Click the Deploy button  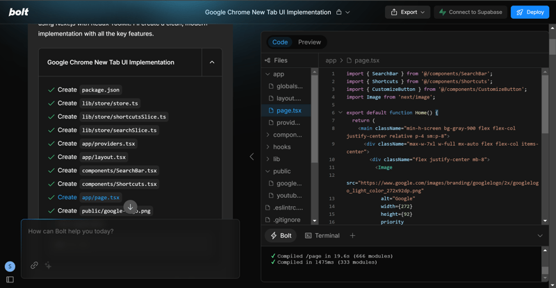(530, 12)
